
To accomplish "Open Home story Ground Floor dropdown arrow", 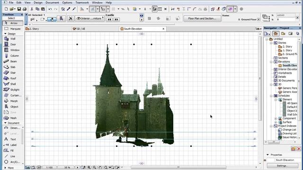I will tap(258, 19).
